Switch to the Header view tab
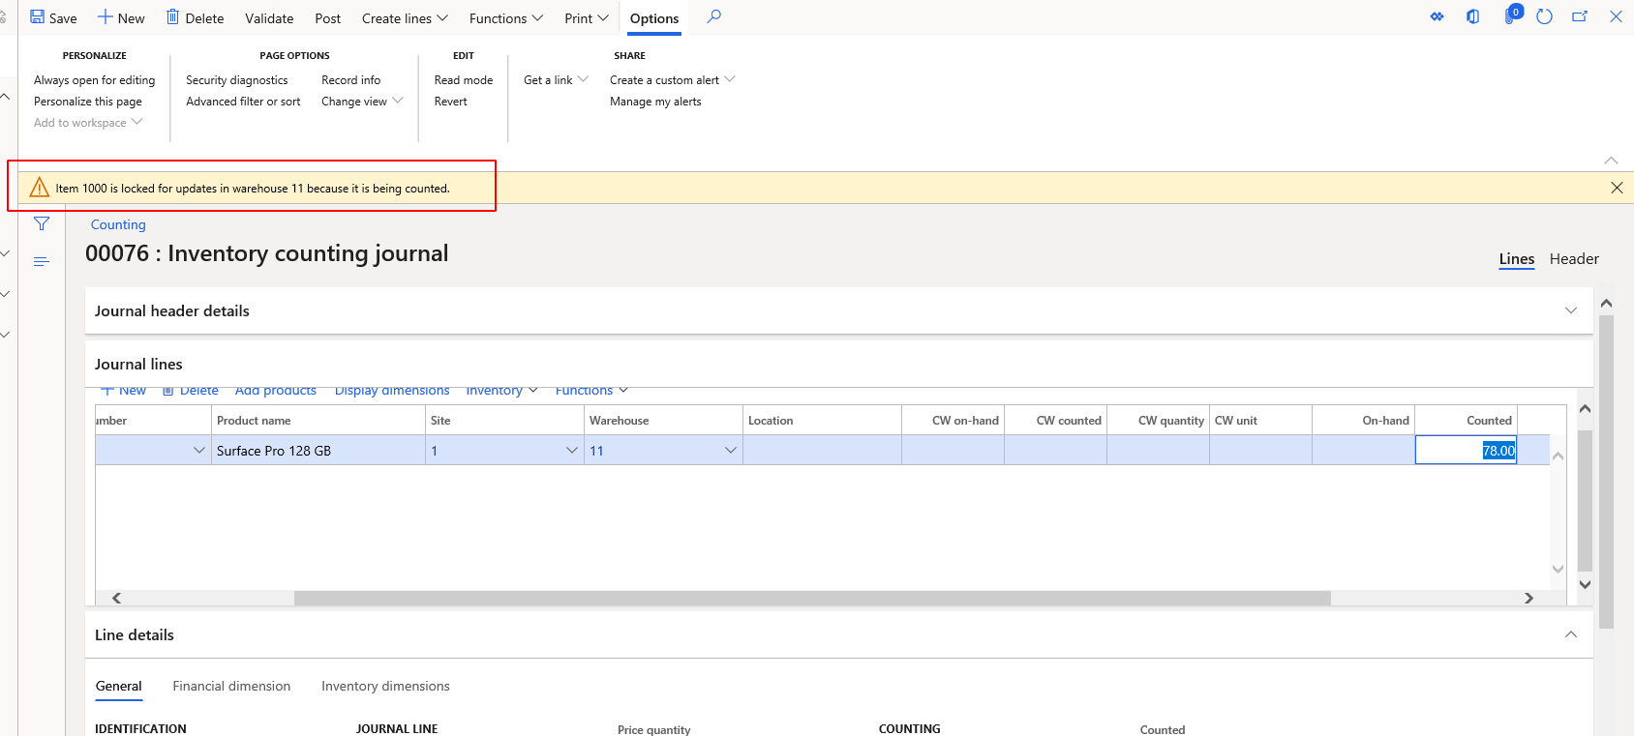This screenshot has width=1634, height=736. point(1574,259)
